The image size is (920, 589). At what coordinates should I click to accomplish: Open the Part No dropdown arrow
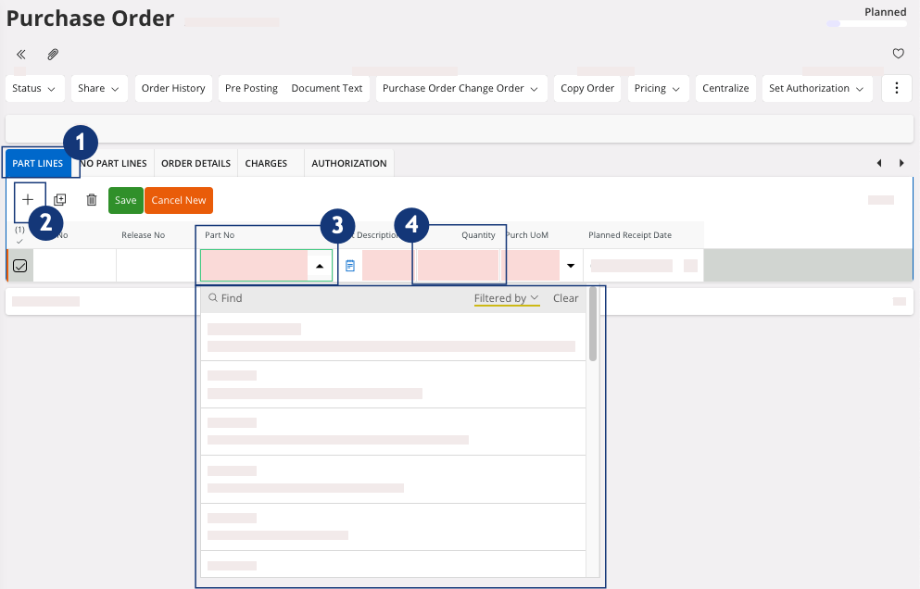[x=320, y=266]
